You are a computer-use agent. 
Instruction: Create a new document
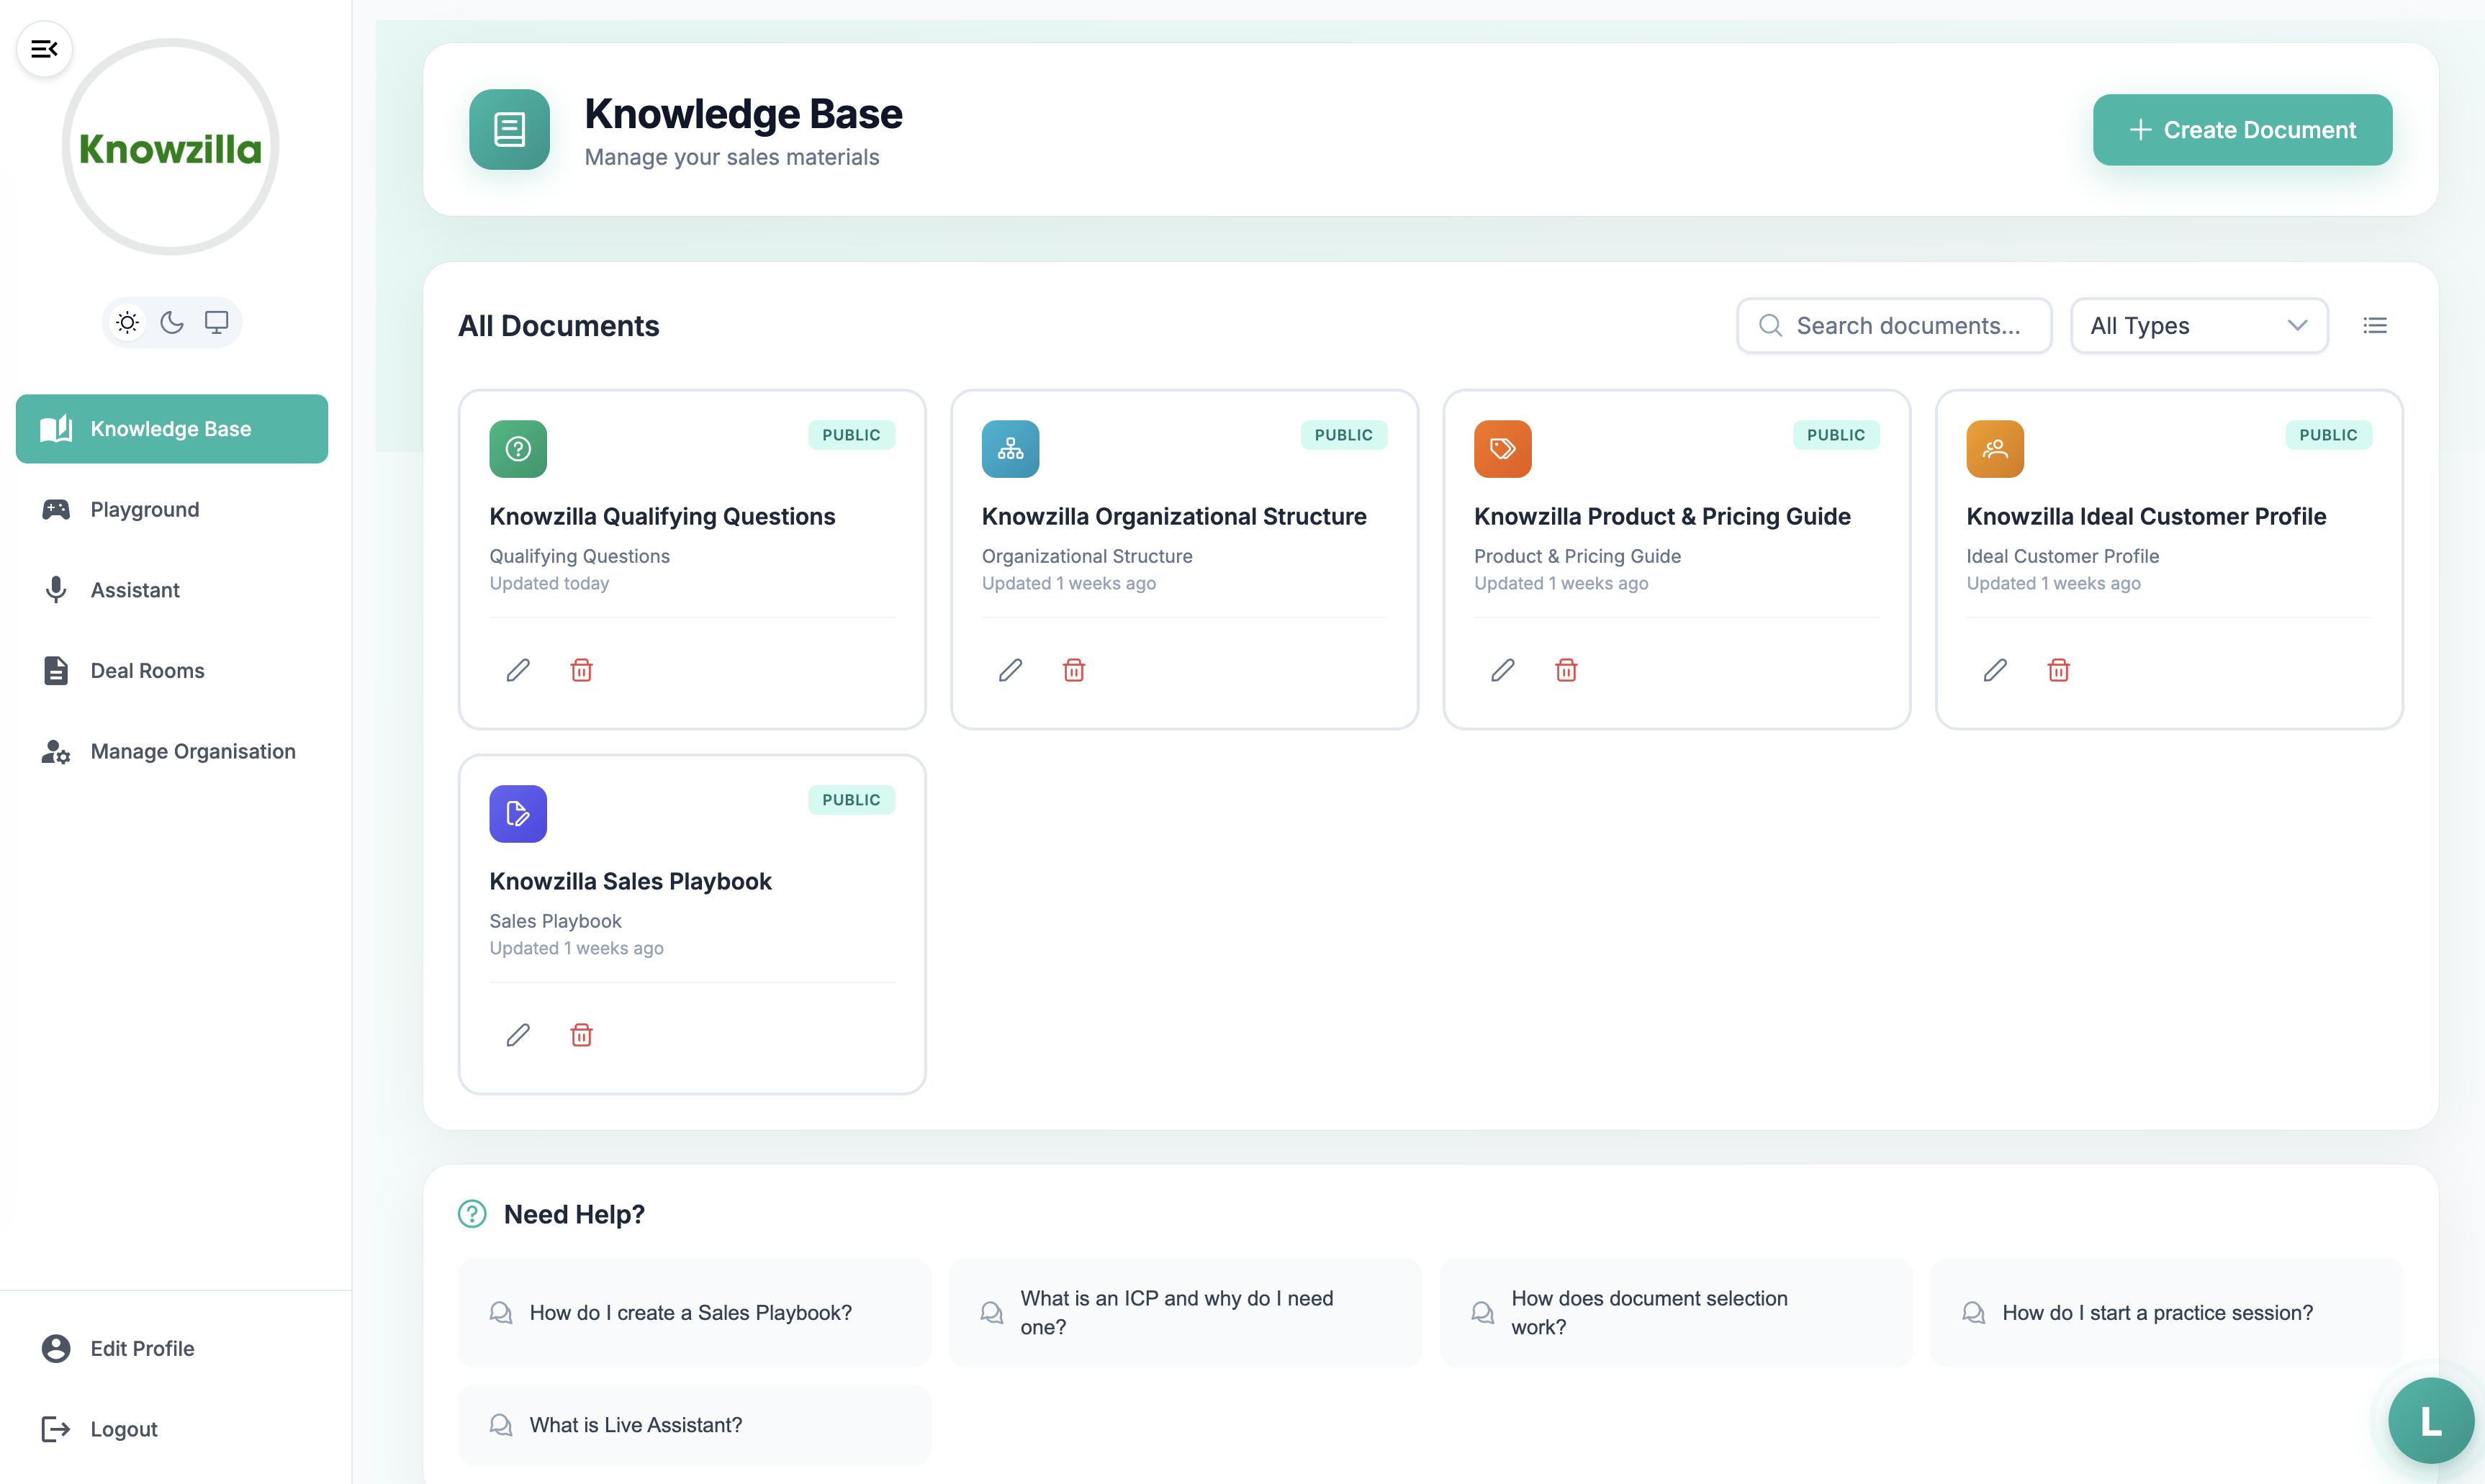(2242, 129)
